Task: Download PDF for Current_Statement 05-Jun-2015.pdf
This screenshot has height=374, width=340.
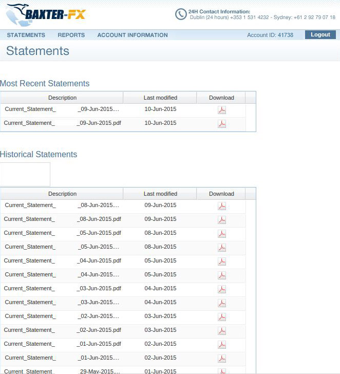Action: 222,234
